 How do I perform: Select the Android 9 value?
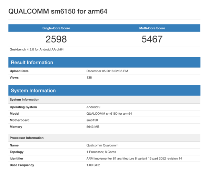click(93, 107)
